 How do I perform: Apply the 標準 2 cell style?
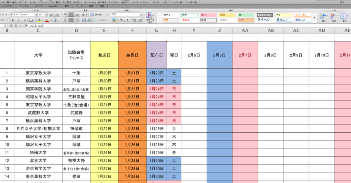coord(171,15)
